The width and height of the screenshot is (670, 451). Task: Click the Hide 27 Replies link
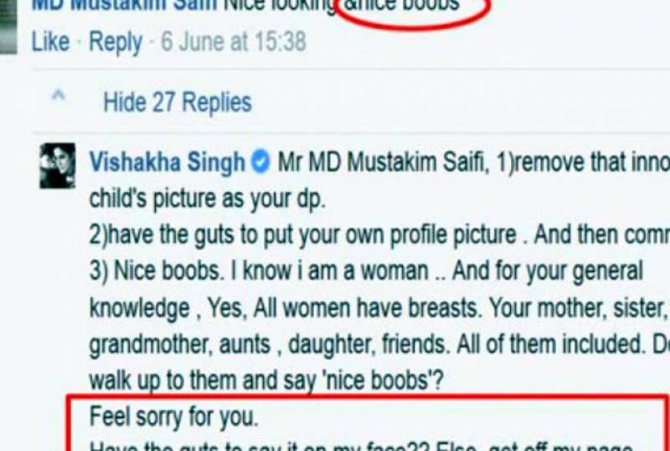[x=178, y=102]
